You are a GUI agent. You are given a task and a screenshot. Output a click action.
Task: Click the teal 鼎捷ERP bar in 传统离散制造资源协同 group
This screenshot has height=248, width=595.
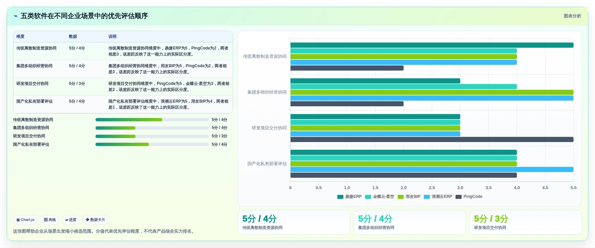(x=432, y=45)
